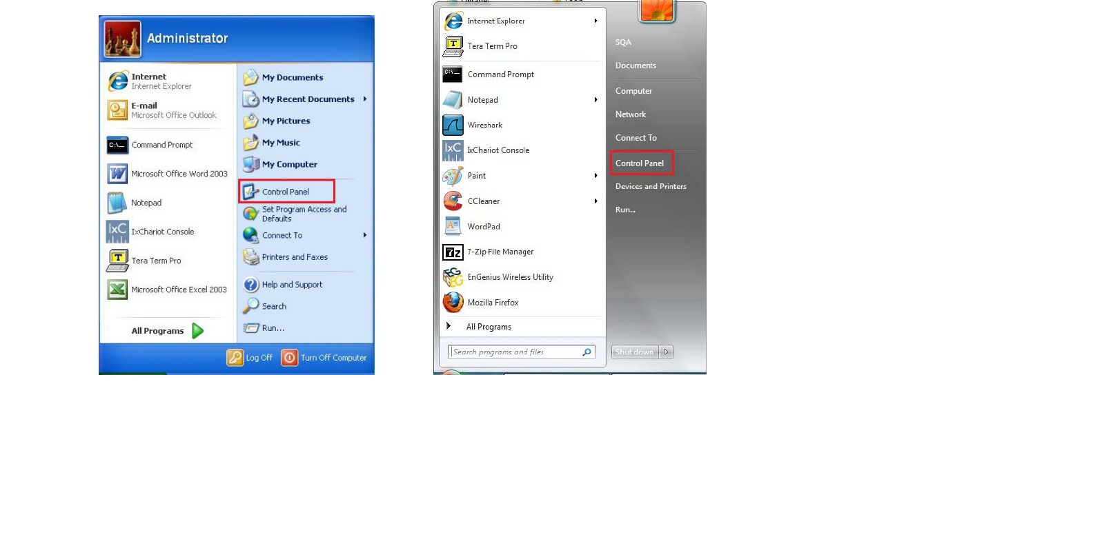The width and height of the screenshot is (1093, 555).
Task: Click Paint icon in Windows 7 menu
Action: pyautogui.click(x=453, y=176)
